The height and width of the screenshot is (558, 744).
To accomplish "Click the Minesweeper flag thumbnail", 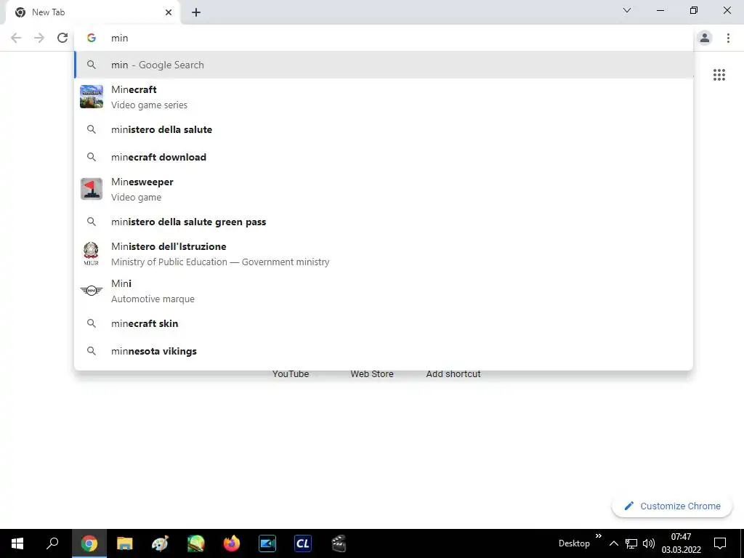I will tap(91, 189).
